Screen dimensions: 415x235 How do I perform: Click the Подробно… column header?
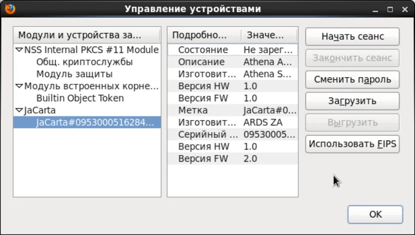click(204, 35)
